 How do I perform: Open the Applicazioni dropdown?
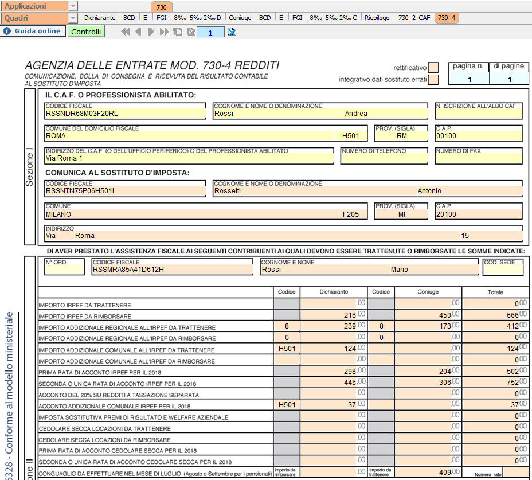[x=73, y=6]
